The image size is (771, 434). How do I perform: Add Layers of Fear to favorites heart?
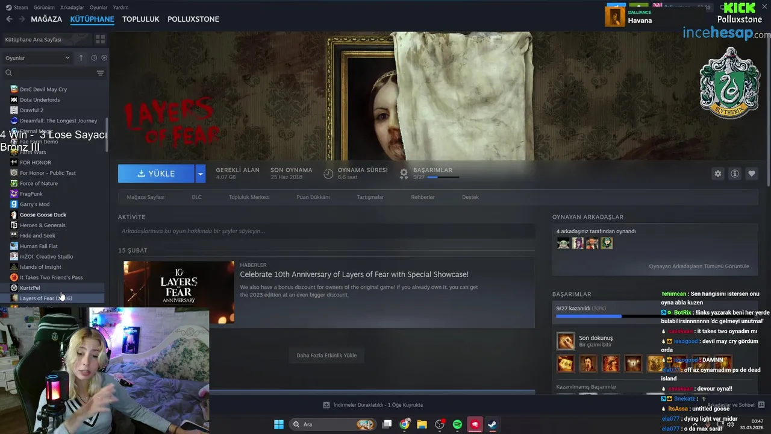[x=751, y=174]
